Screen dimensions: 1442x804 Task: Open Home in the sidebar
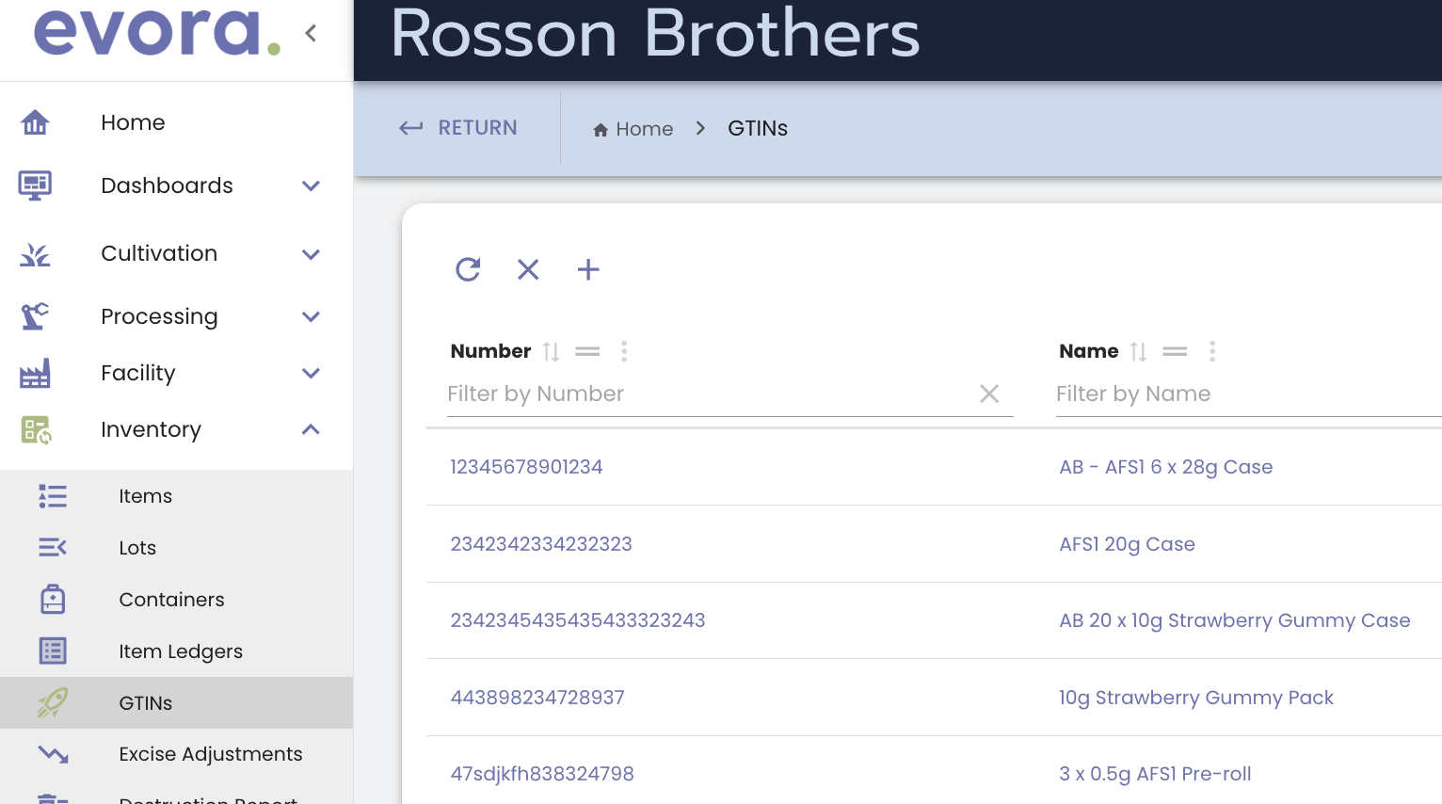(133, 122)
